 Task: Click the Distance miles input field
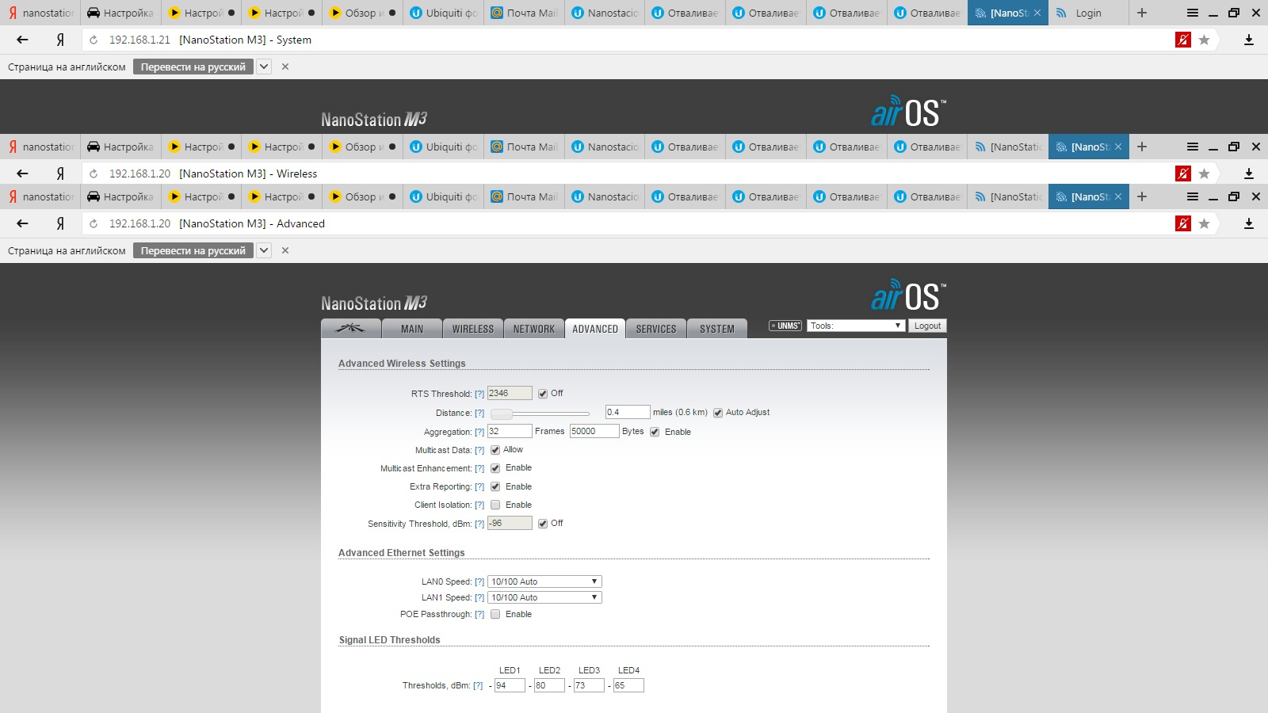628,412
